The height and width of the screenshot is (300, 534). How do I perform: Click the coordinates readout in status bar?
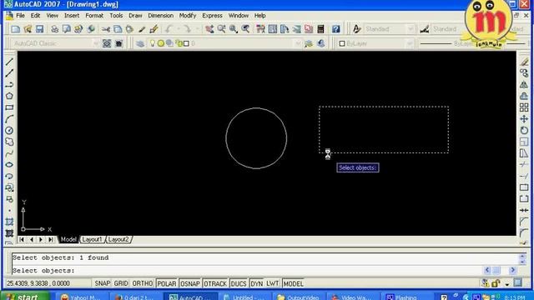pos(38,283)
